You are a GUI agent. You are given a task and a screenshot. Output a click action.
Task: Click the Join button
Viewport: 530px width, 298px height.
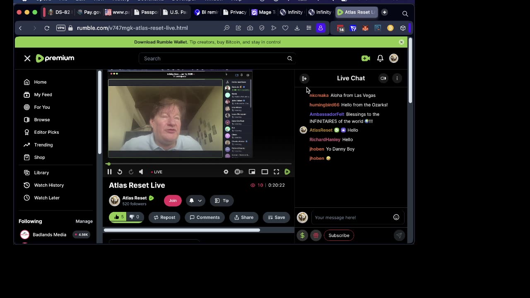173,200
